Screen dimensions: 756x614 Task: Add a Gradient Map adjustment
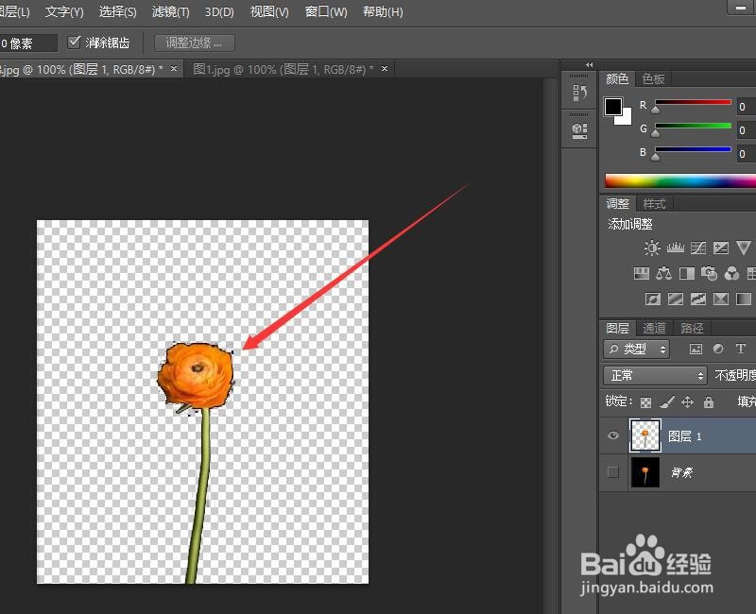(x=744, y=299)
